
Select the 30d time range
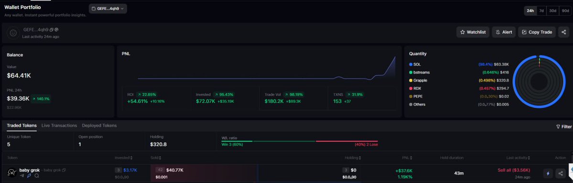tap(552, 11)
